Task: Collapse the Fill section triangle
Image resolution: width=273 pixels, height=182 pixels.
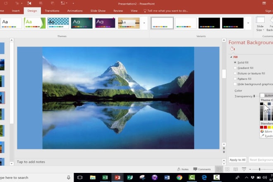Action: (231, 57)
